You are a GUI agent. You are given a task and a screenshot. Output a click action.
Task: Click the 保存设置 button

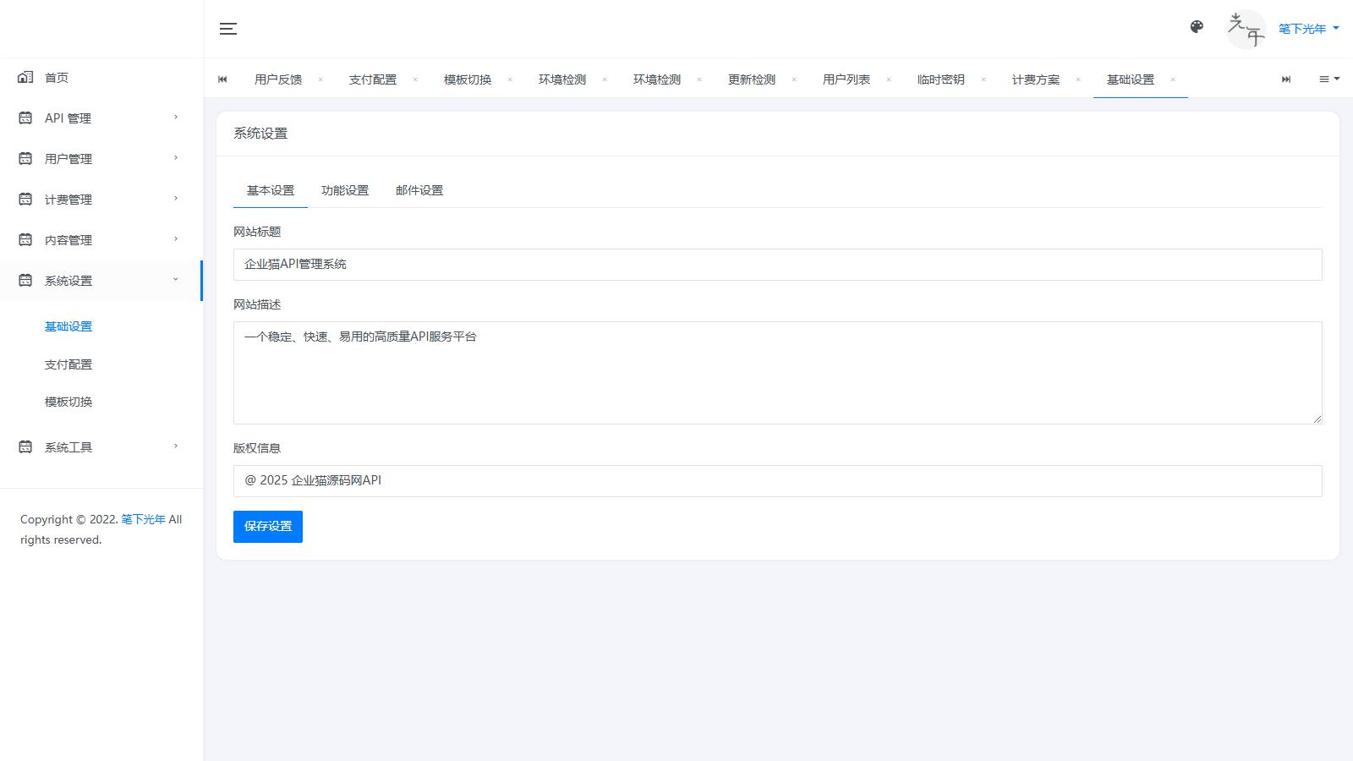[x=267, y=526]
